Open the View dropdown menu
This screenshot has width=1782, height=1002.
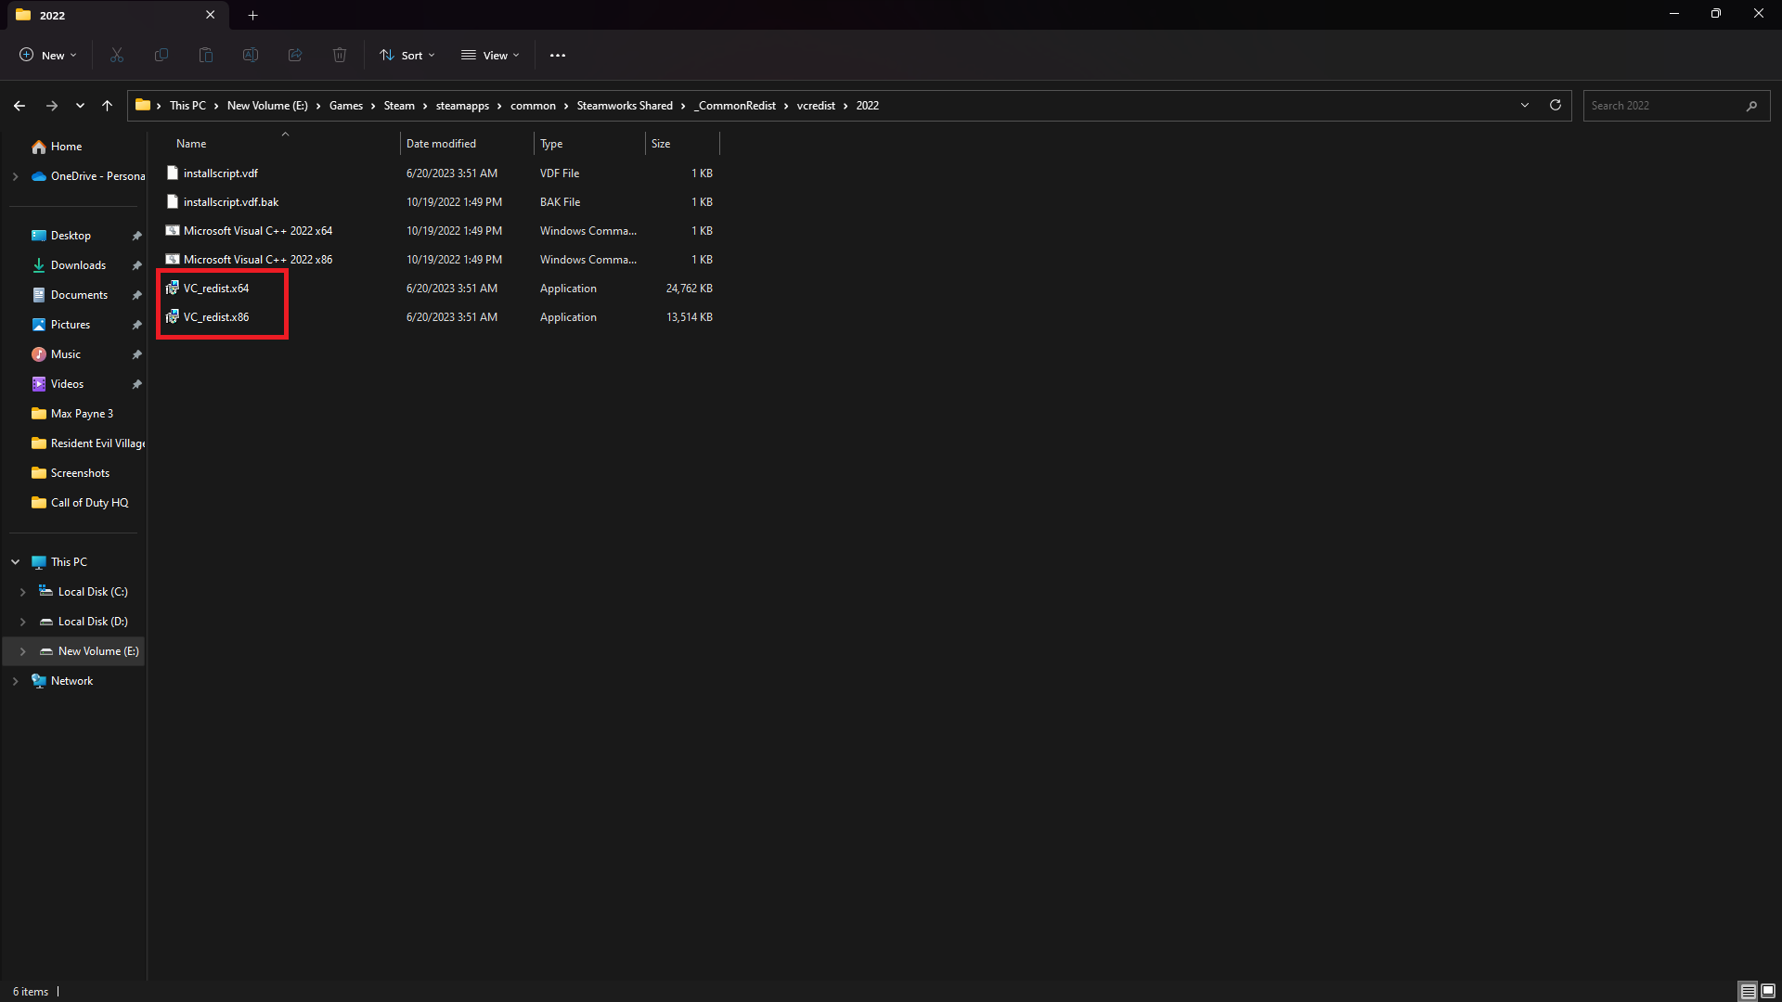click(x=491, y=56)
